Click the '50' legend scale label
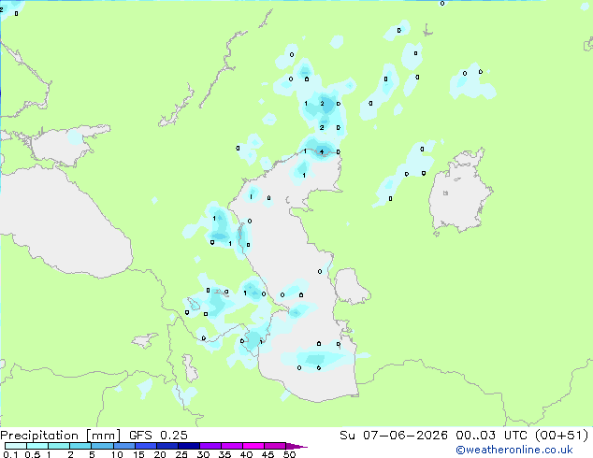Viewport: 593px width, 458px height. [289, 454]
